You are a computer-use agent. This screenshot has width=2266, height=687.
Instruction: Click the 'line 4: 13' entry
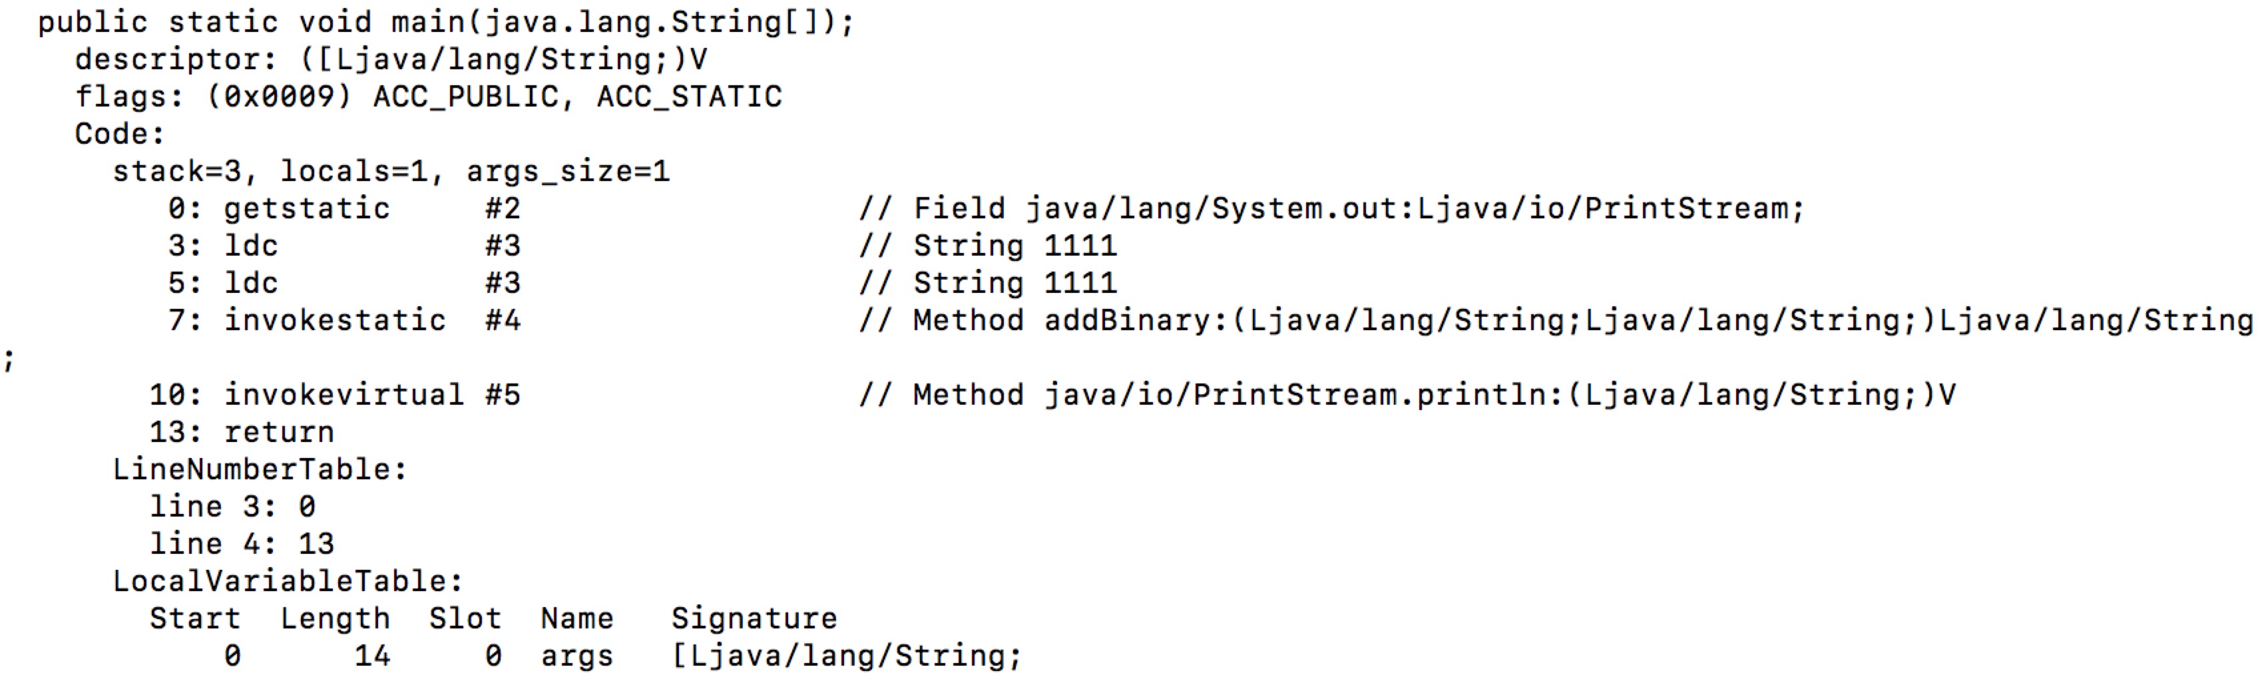242,544
